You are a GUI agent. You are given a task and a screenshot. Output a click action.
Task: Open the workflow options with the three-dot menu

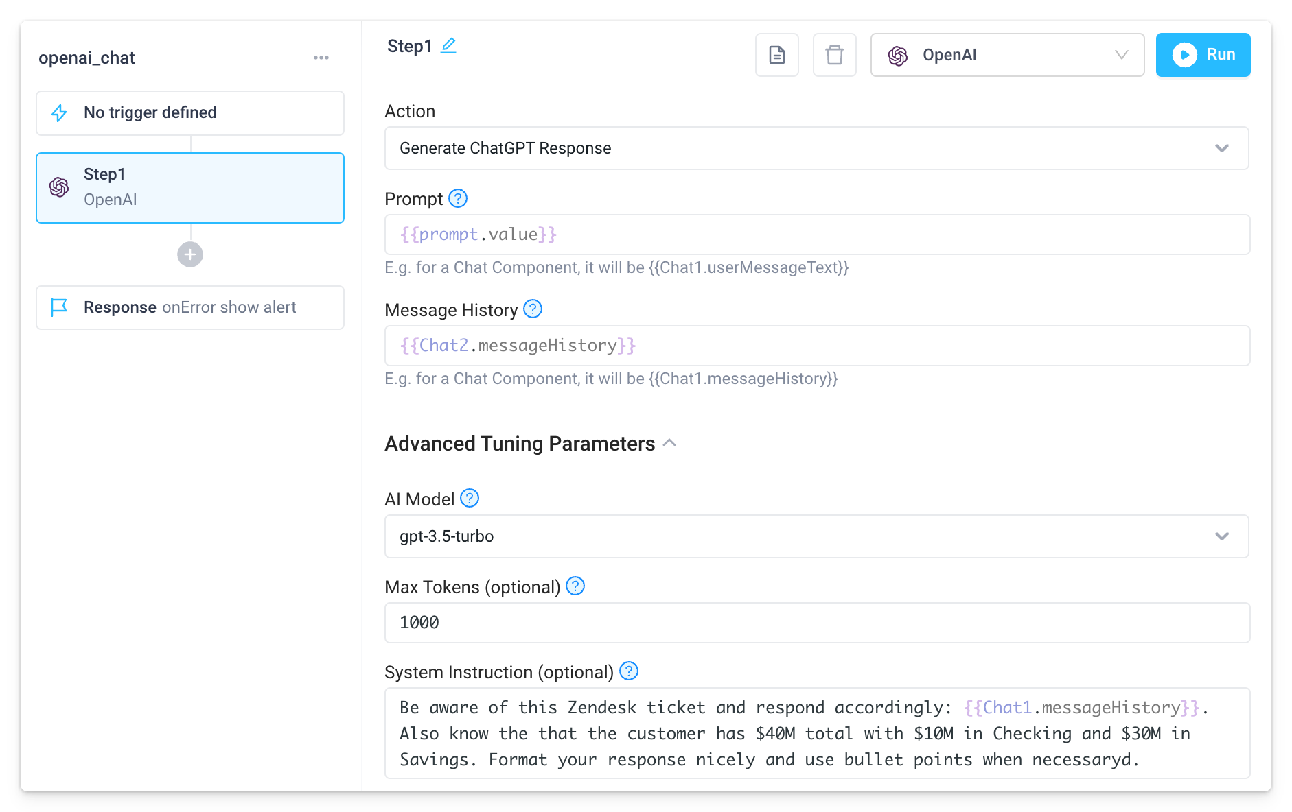(x=321, y=58)
